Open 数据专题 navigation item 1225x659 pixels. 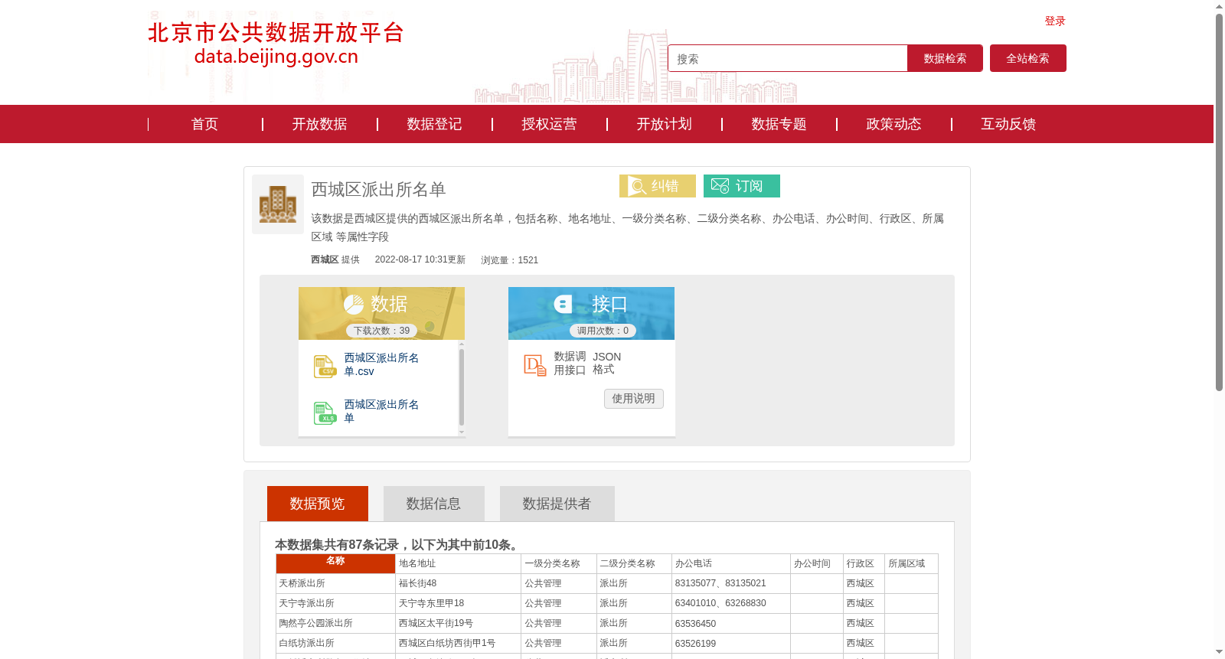[779, 124]
